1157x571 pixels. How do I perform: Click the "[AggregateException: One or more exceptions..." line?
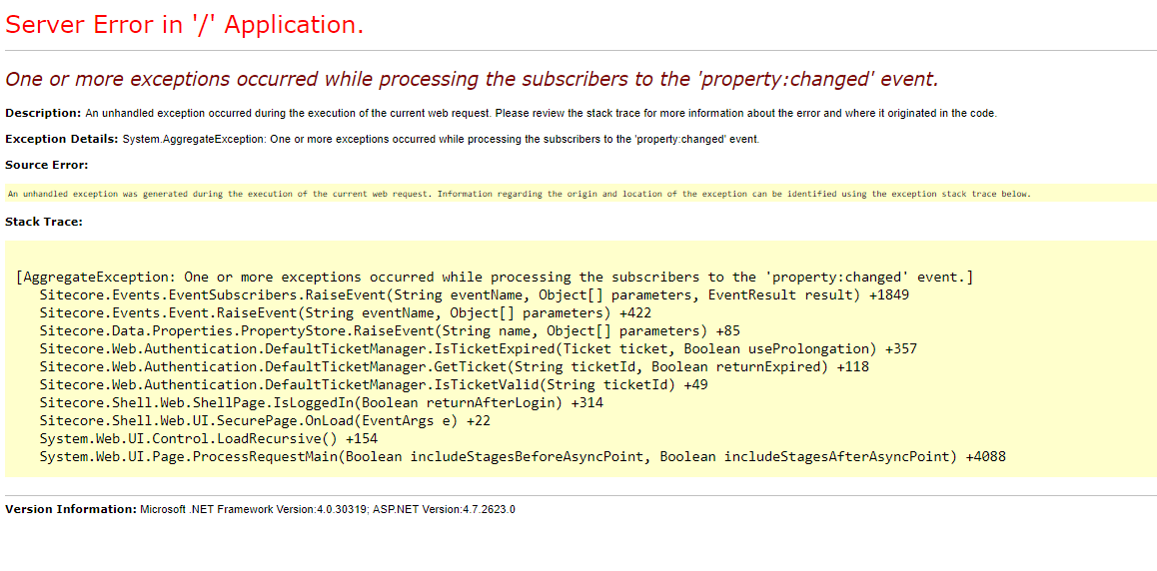click(495, 278)
